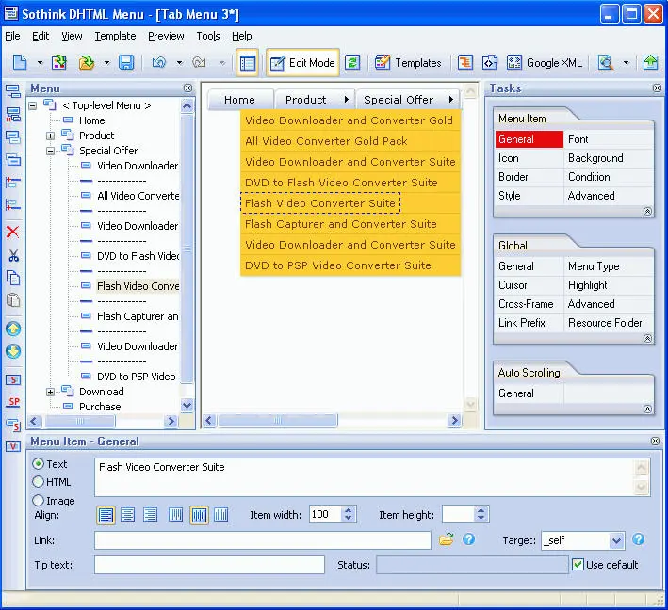Select the HTML radio button
This screenshot has height=610, width=668.
[38, 481]
